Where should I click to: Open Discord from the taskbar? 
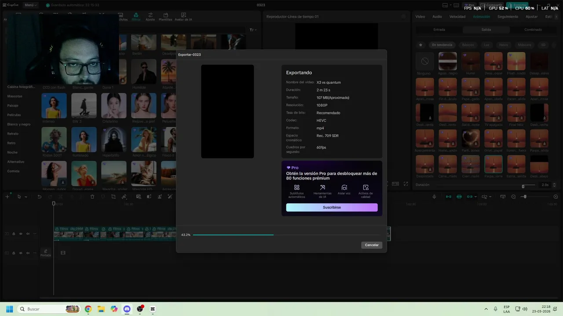127,309
